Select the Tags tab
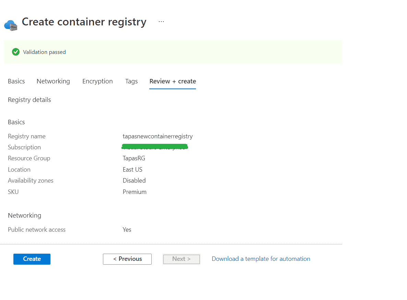The image size is (407, 300). 131,81
